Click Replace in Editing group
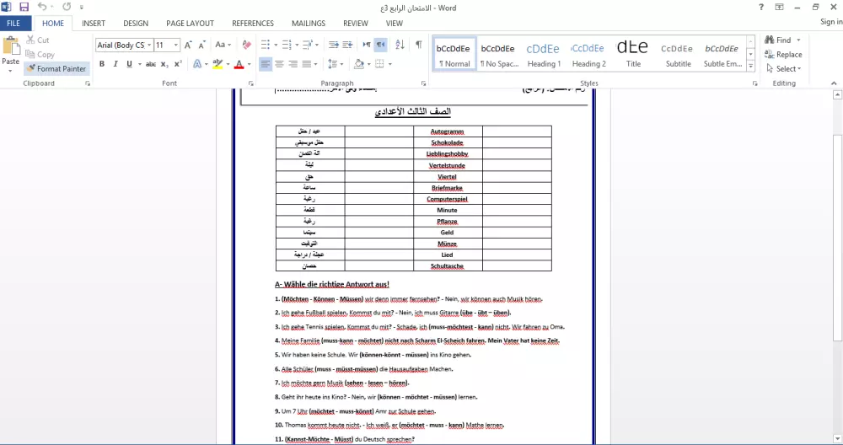 783,54
